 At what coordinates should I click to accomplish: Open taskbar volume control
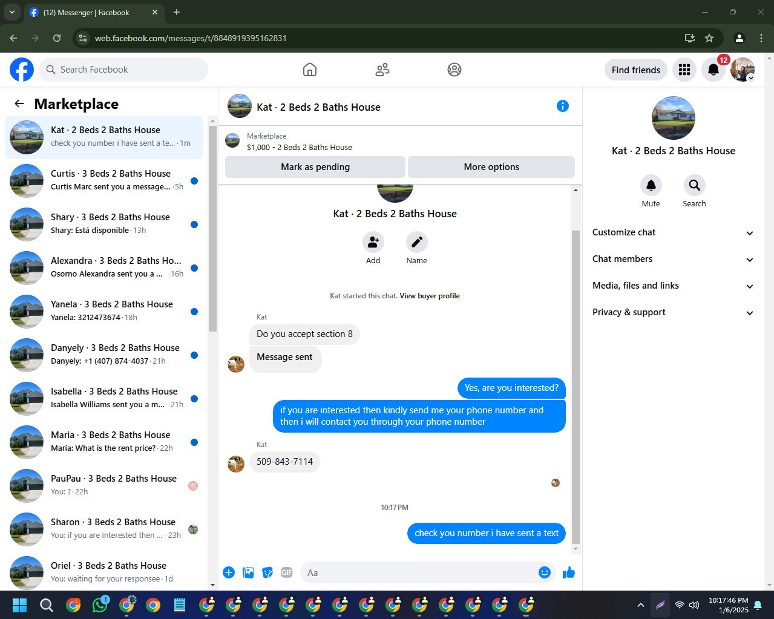coord(694,605)
